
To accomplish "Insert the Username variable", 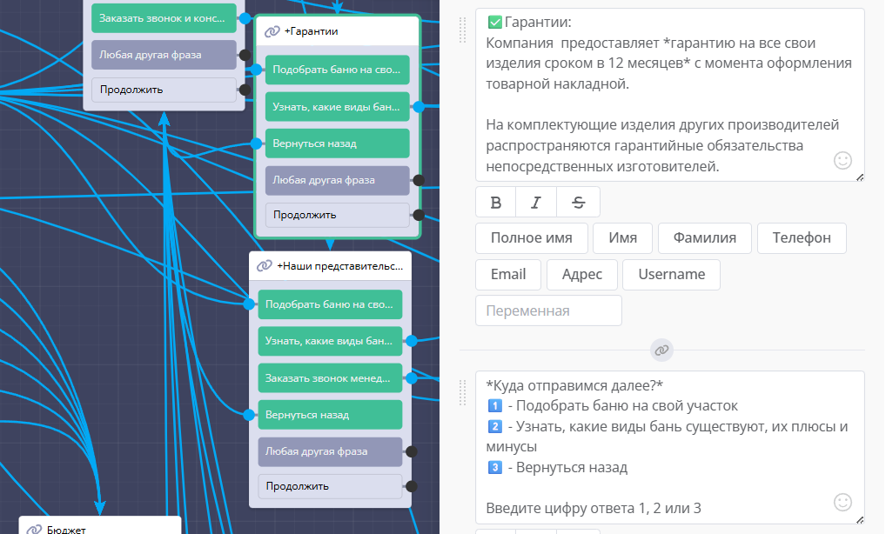I will click(671, 274).
